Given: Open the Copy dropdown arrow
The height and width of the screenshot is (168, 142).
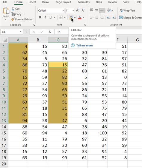Looking at the screenshot, I should coord(25,14).
